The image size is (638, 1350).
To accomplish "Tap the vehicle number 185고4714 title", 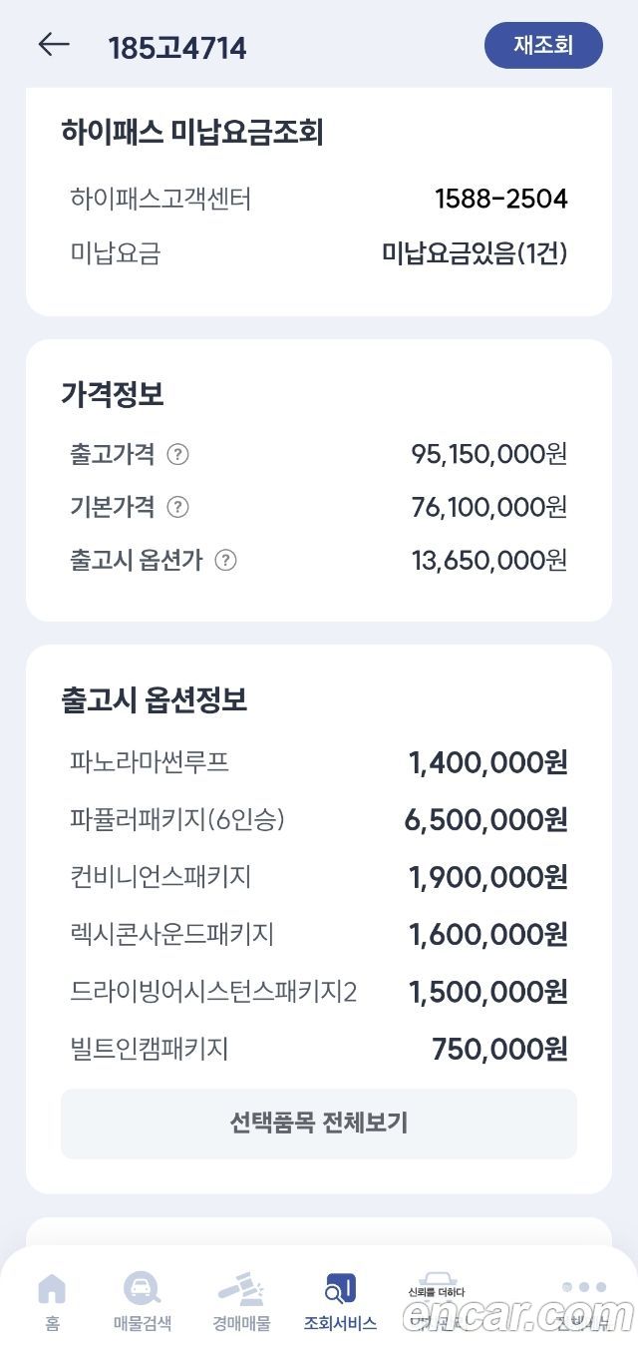I will point(177,48).
